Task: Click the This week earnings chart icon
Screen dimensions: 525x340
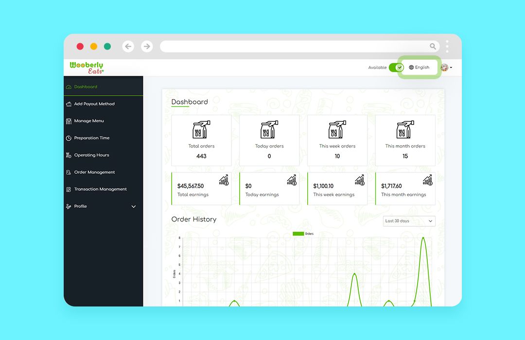Action: coord(360,180)
